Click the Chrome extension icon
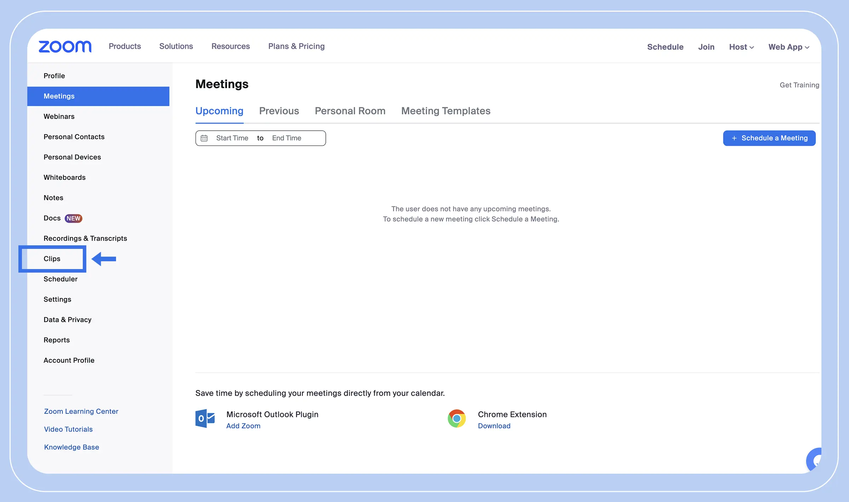Image resolution: width=849 pixels, height=502 pixels. 457,418
